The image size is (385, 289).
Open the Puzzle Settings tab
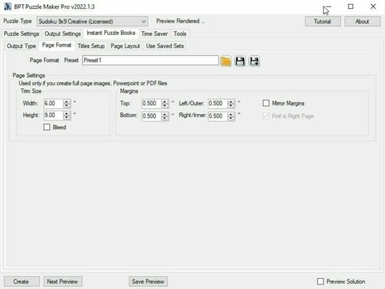pos(21,33)
